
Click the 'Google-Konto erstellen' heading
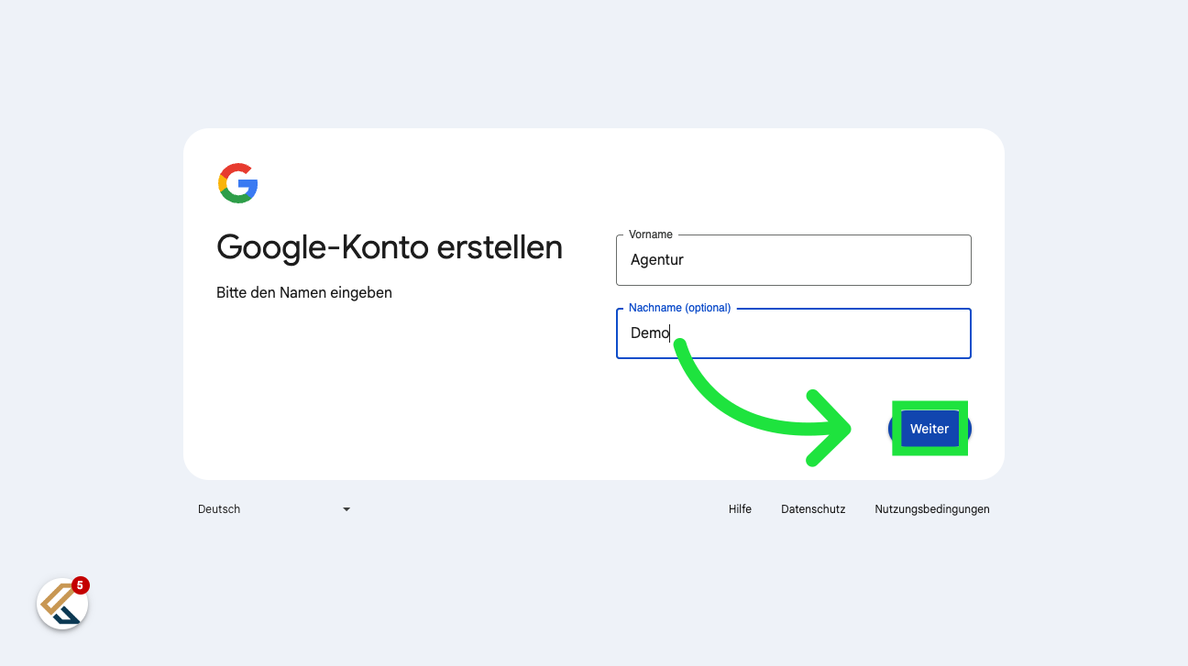(390, 247)
